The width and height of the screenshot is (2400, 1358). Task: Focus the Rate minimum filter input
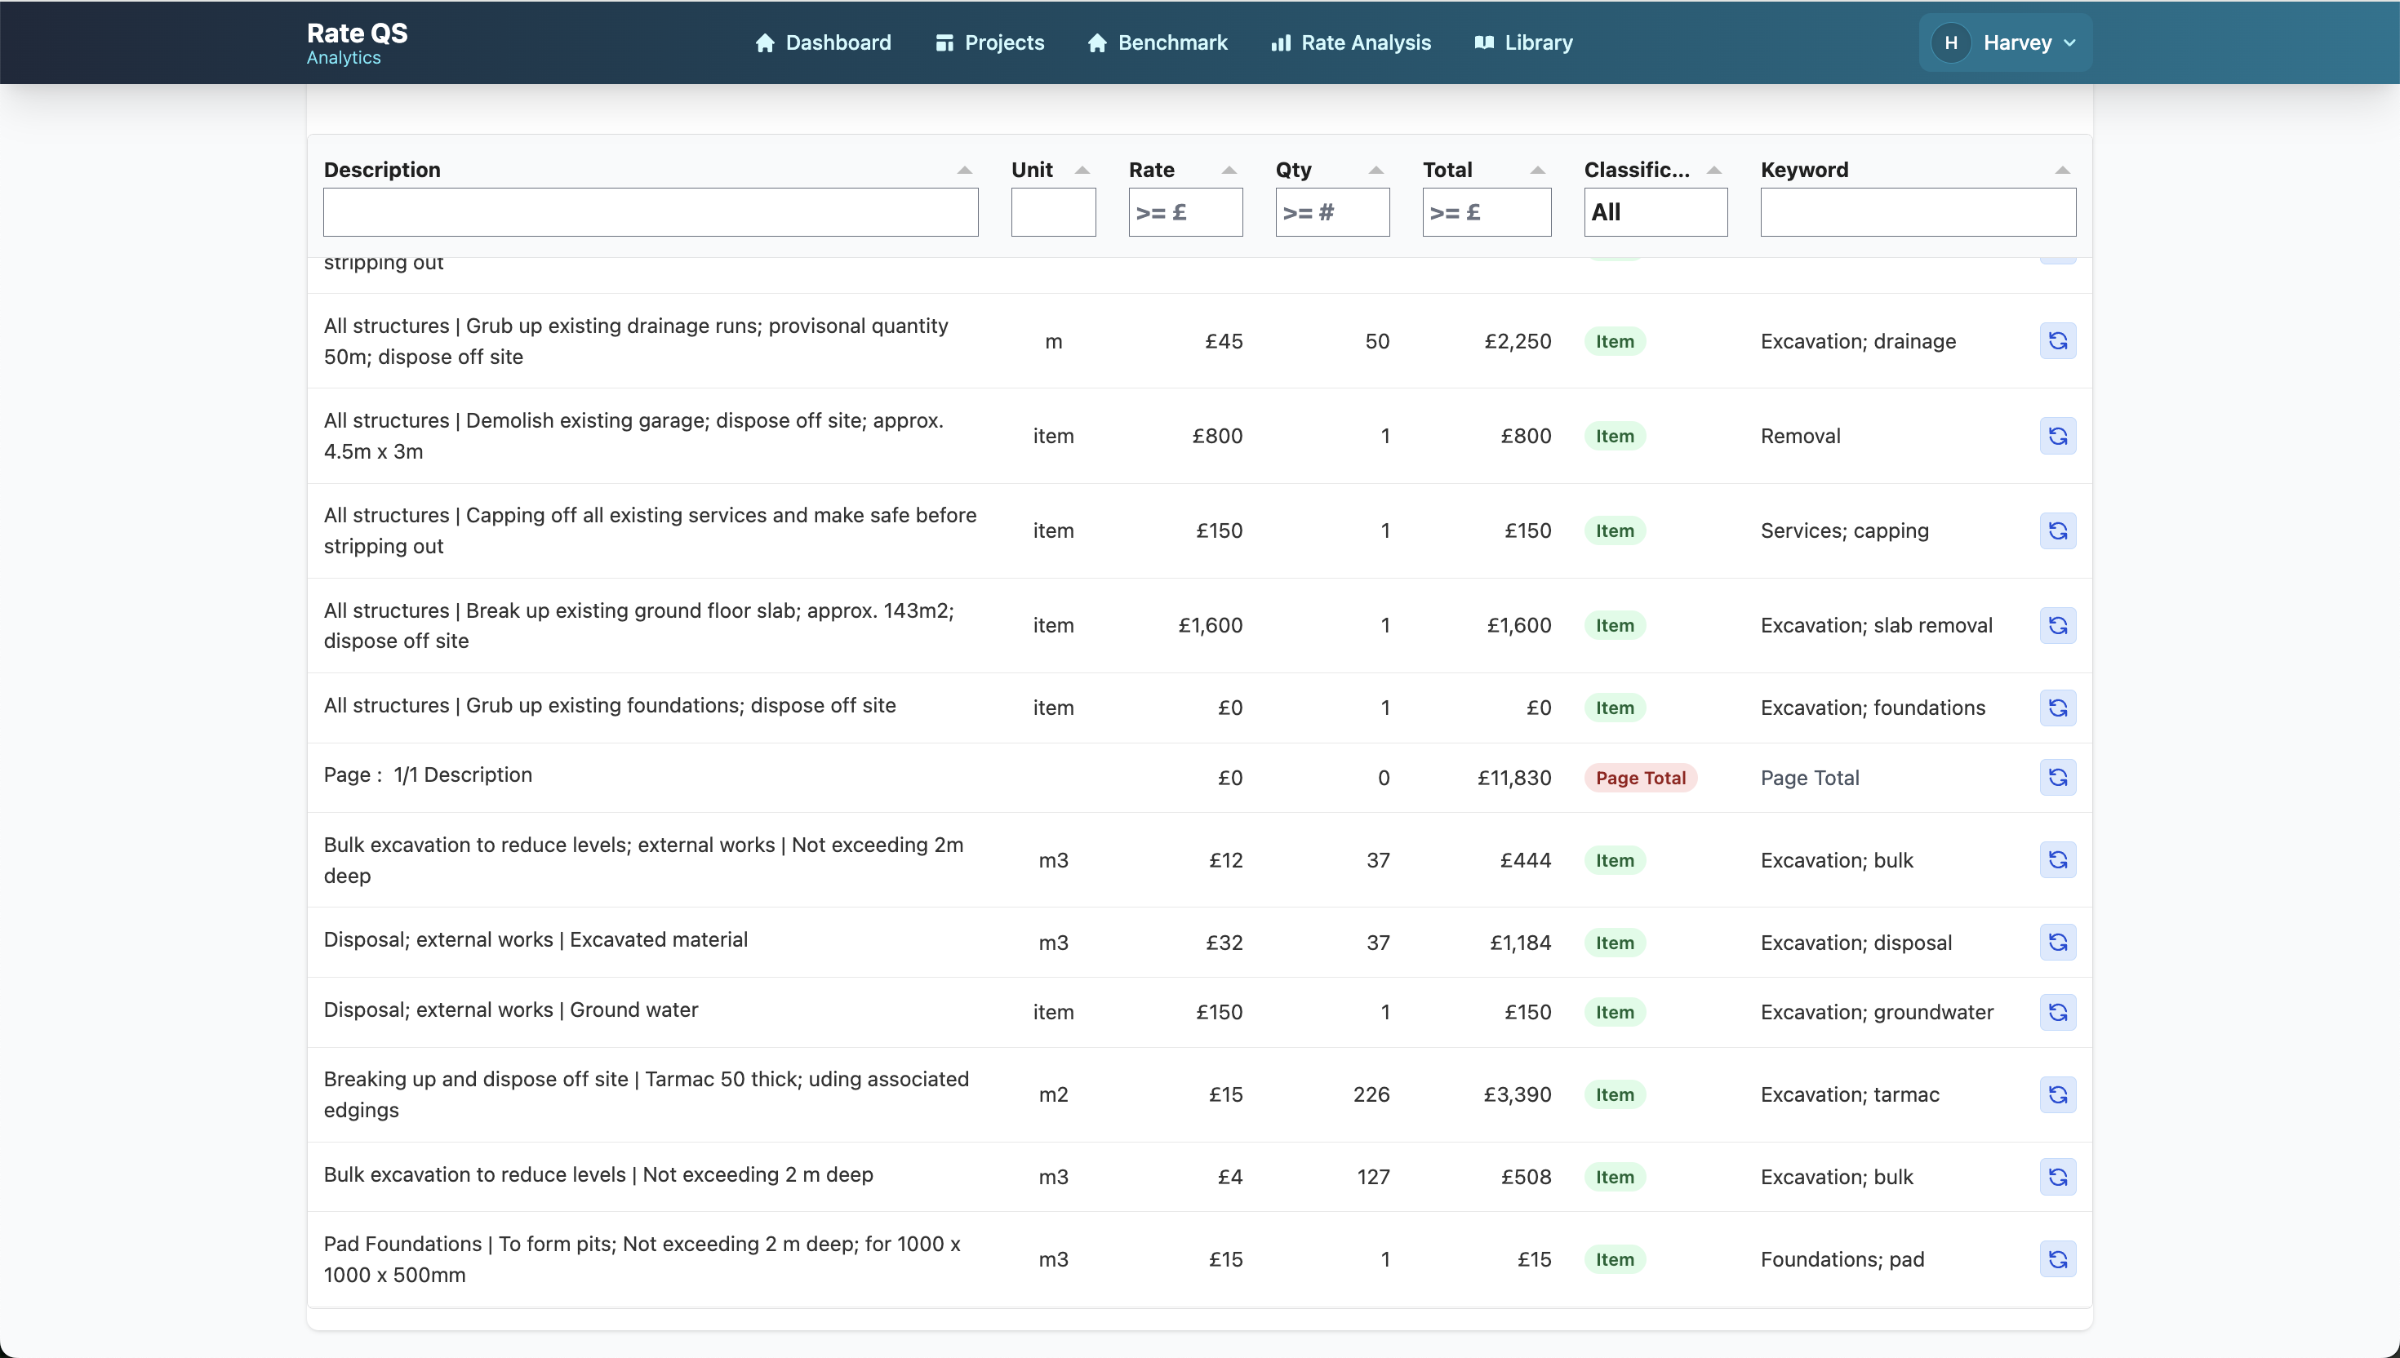pos(1185,213)
